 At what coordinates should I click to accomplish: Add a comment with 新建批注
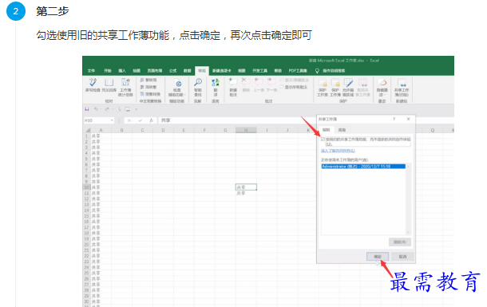point(233,87)
